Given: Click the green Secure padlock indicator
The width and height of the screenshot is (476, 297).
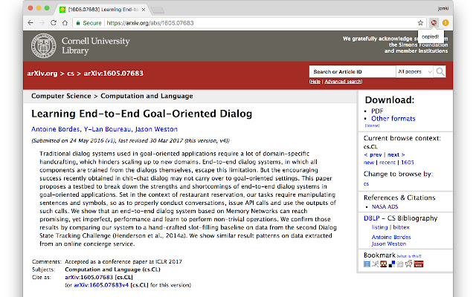Looking at the screenshot, I should point(89,23).
